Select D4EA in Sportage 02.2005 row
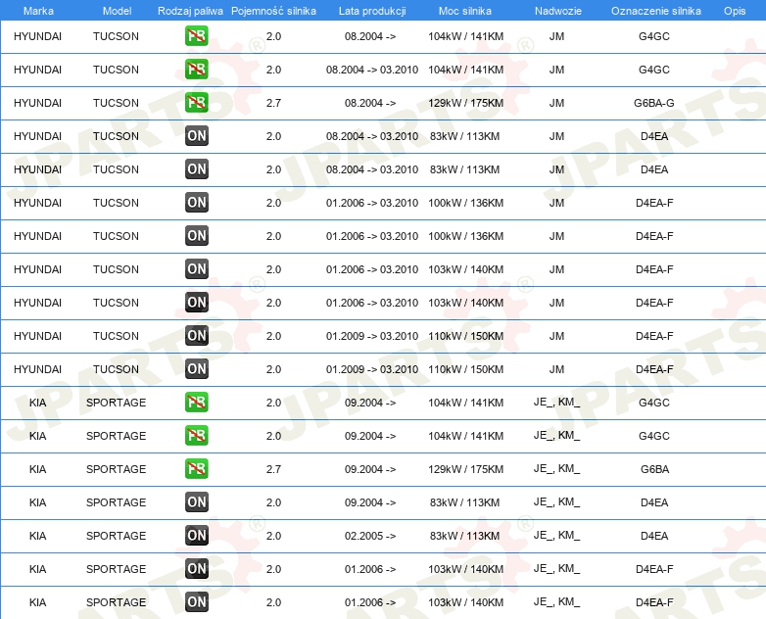The width and height of the screenshot is (766, 619). point(654,536)
